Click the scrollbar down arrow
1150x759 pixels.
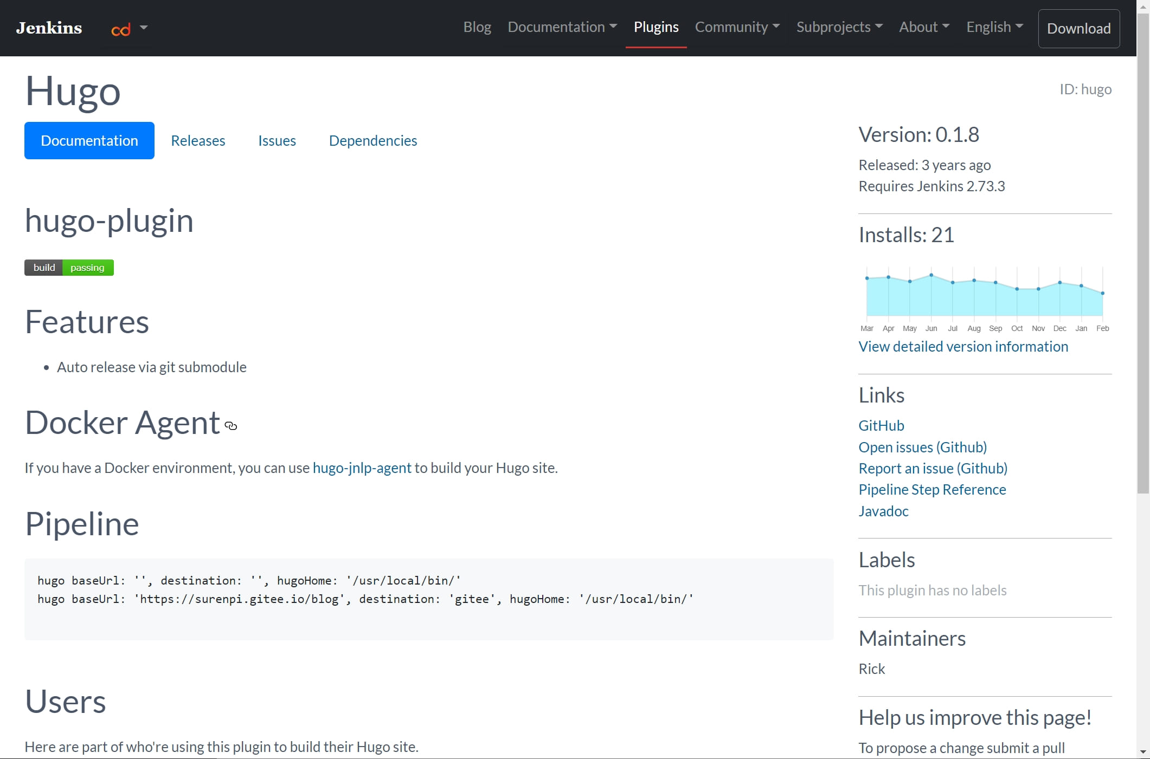click(1143, 752)
